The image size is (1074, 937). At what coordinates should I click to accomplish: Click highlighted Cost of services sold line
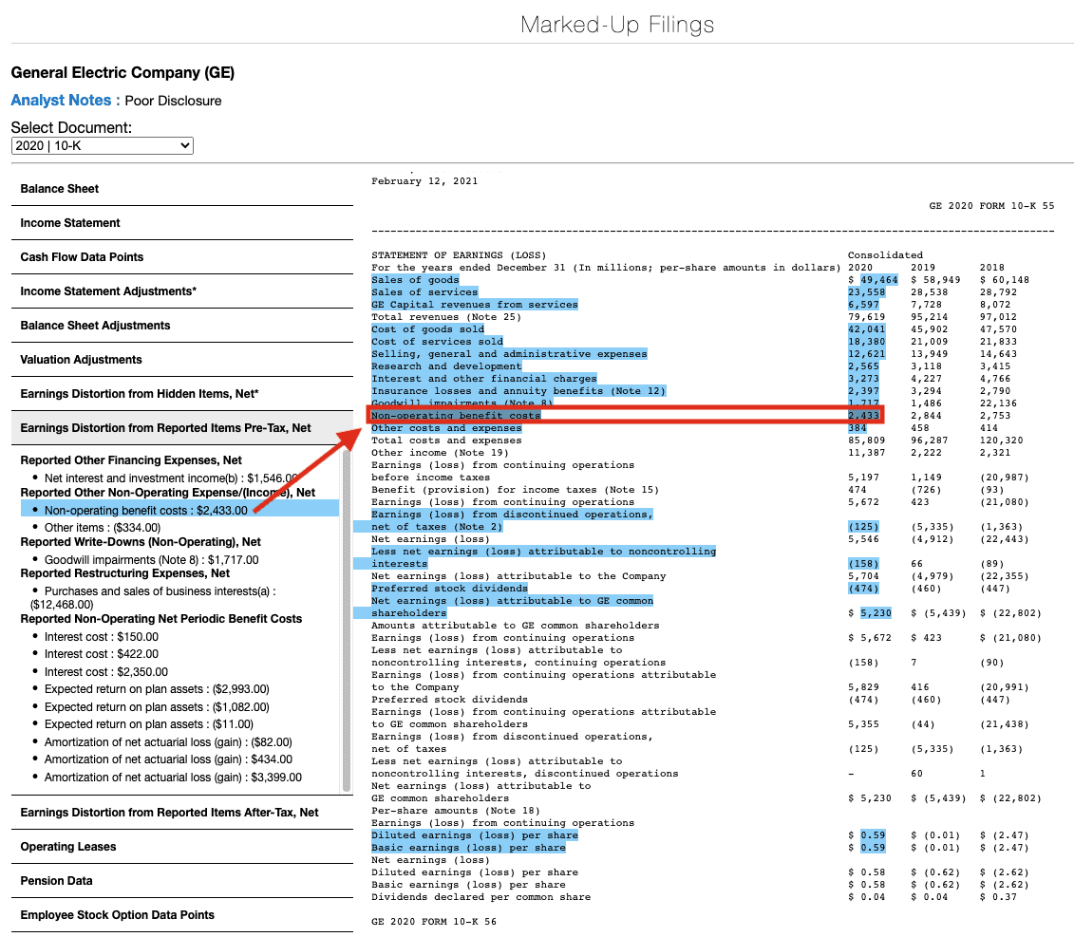pyautogui.click(x=438, y=342)
